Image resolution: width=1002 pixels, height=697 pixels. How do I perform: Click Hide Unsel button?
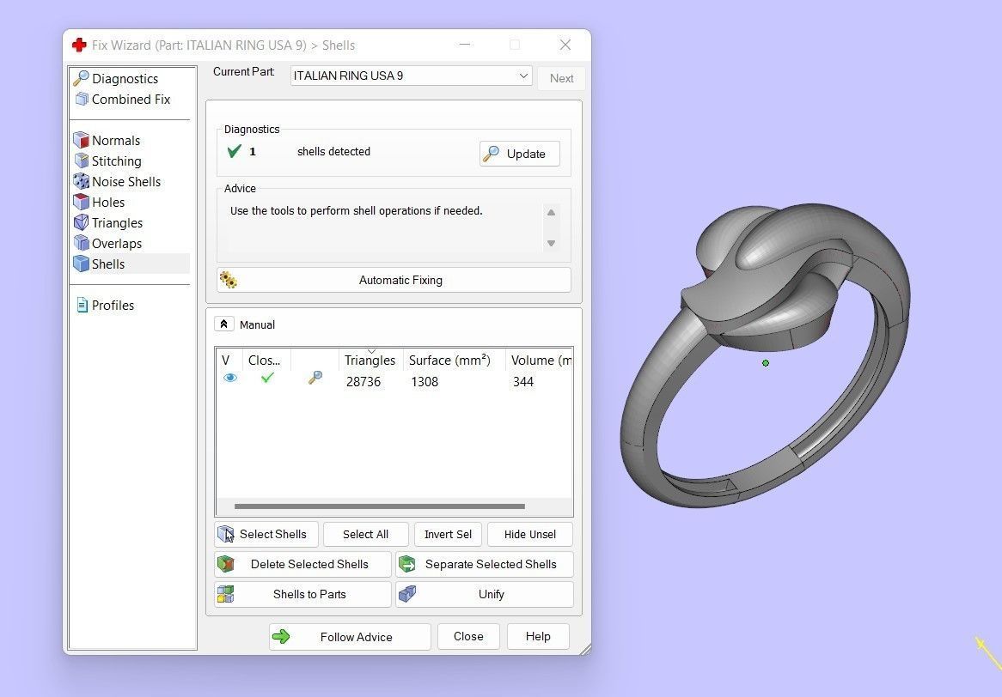point(529,534)
